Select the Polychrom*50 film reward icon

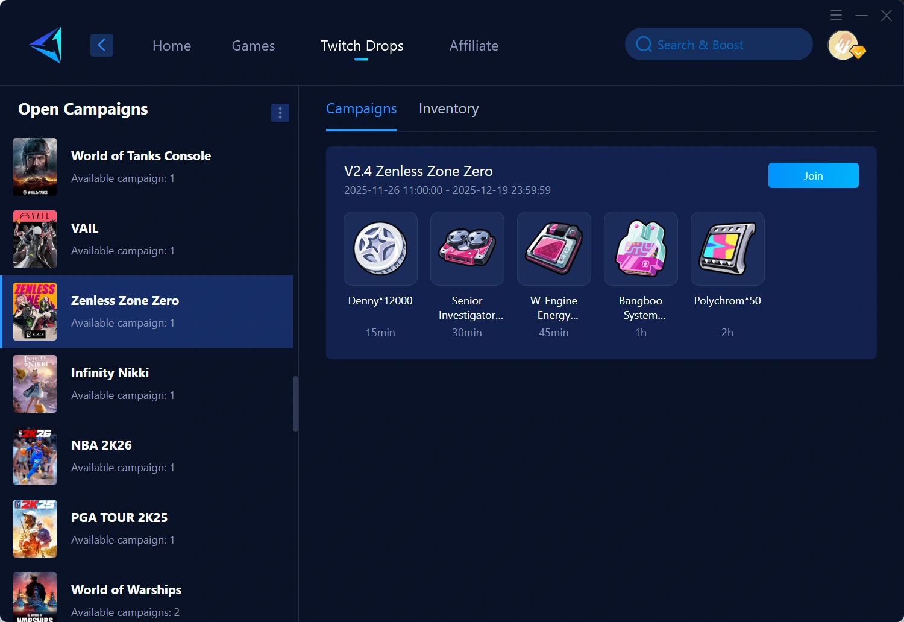tap(727, 248)
